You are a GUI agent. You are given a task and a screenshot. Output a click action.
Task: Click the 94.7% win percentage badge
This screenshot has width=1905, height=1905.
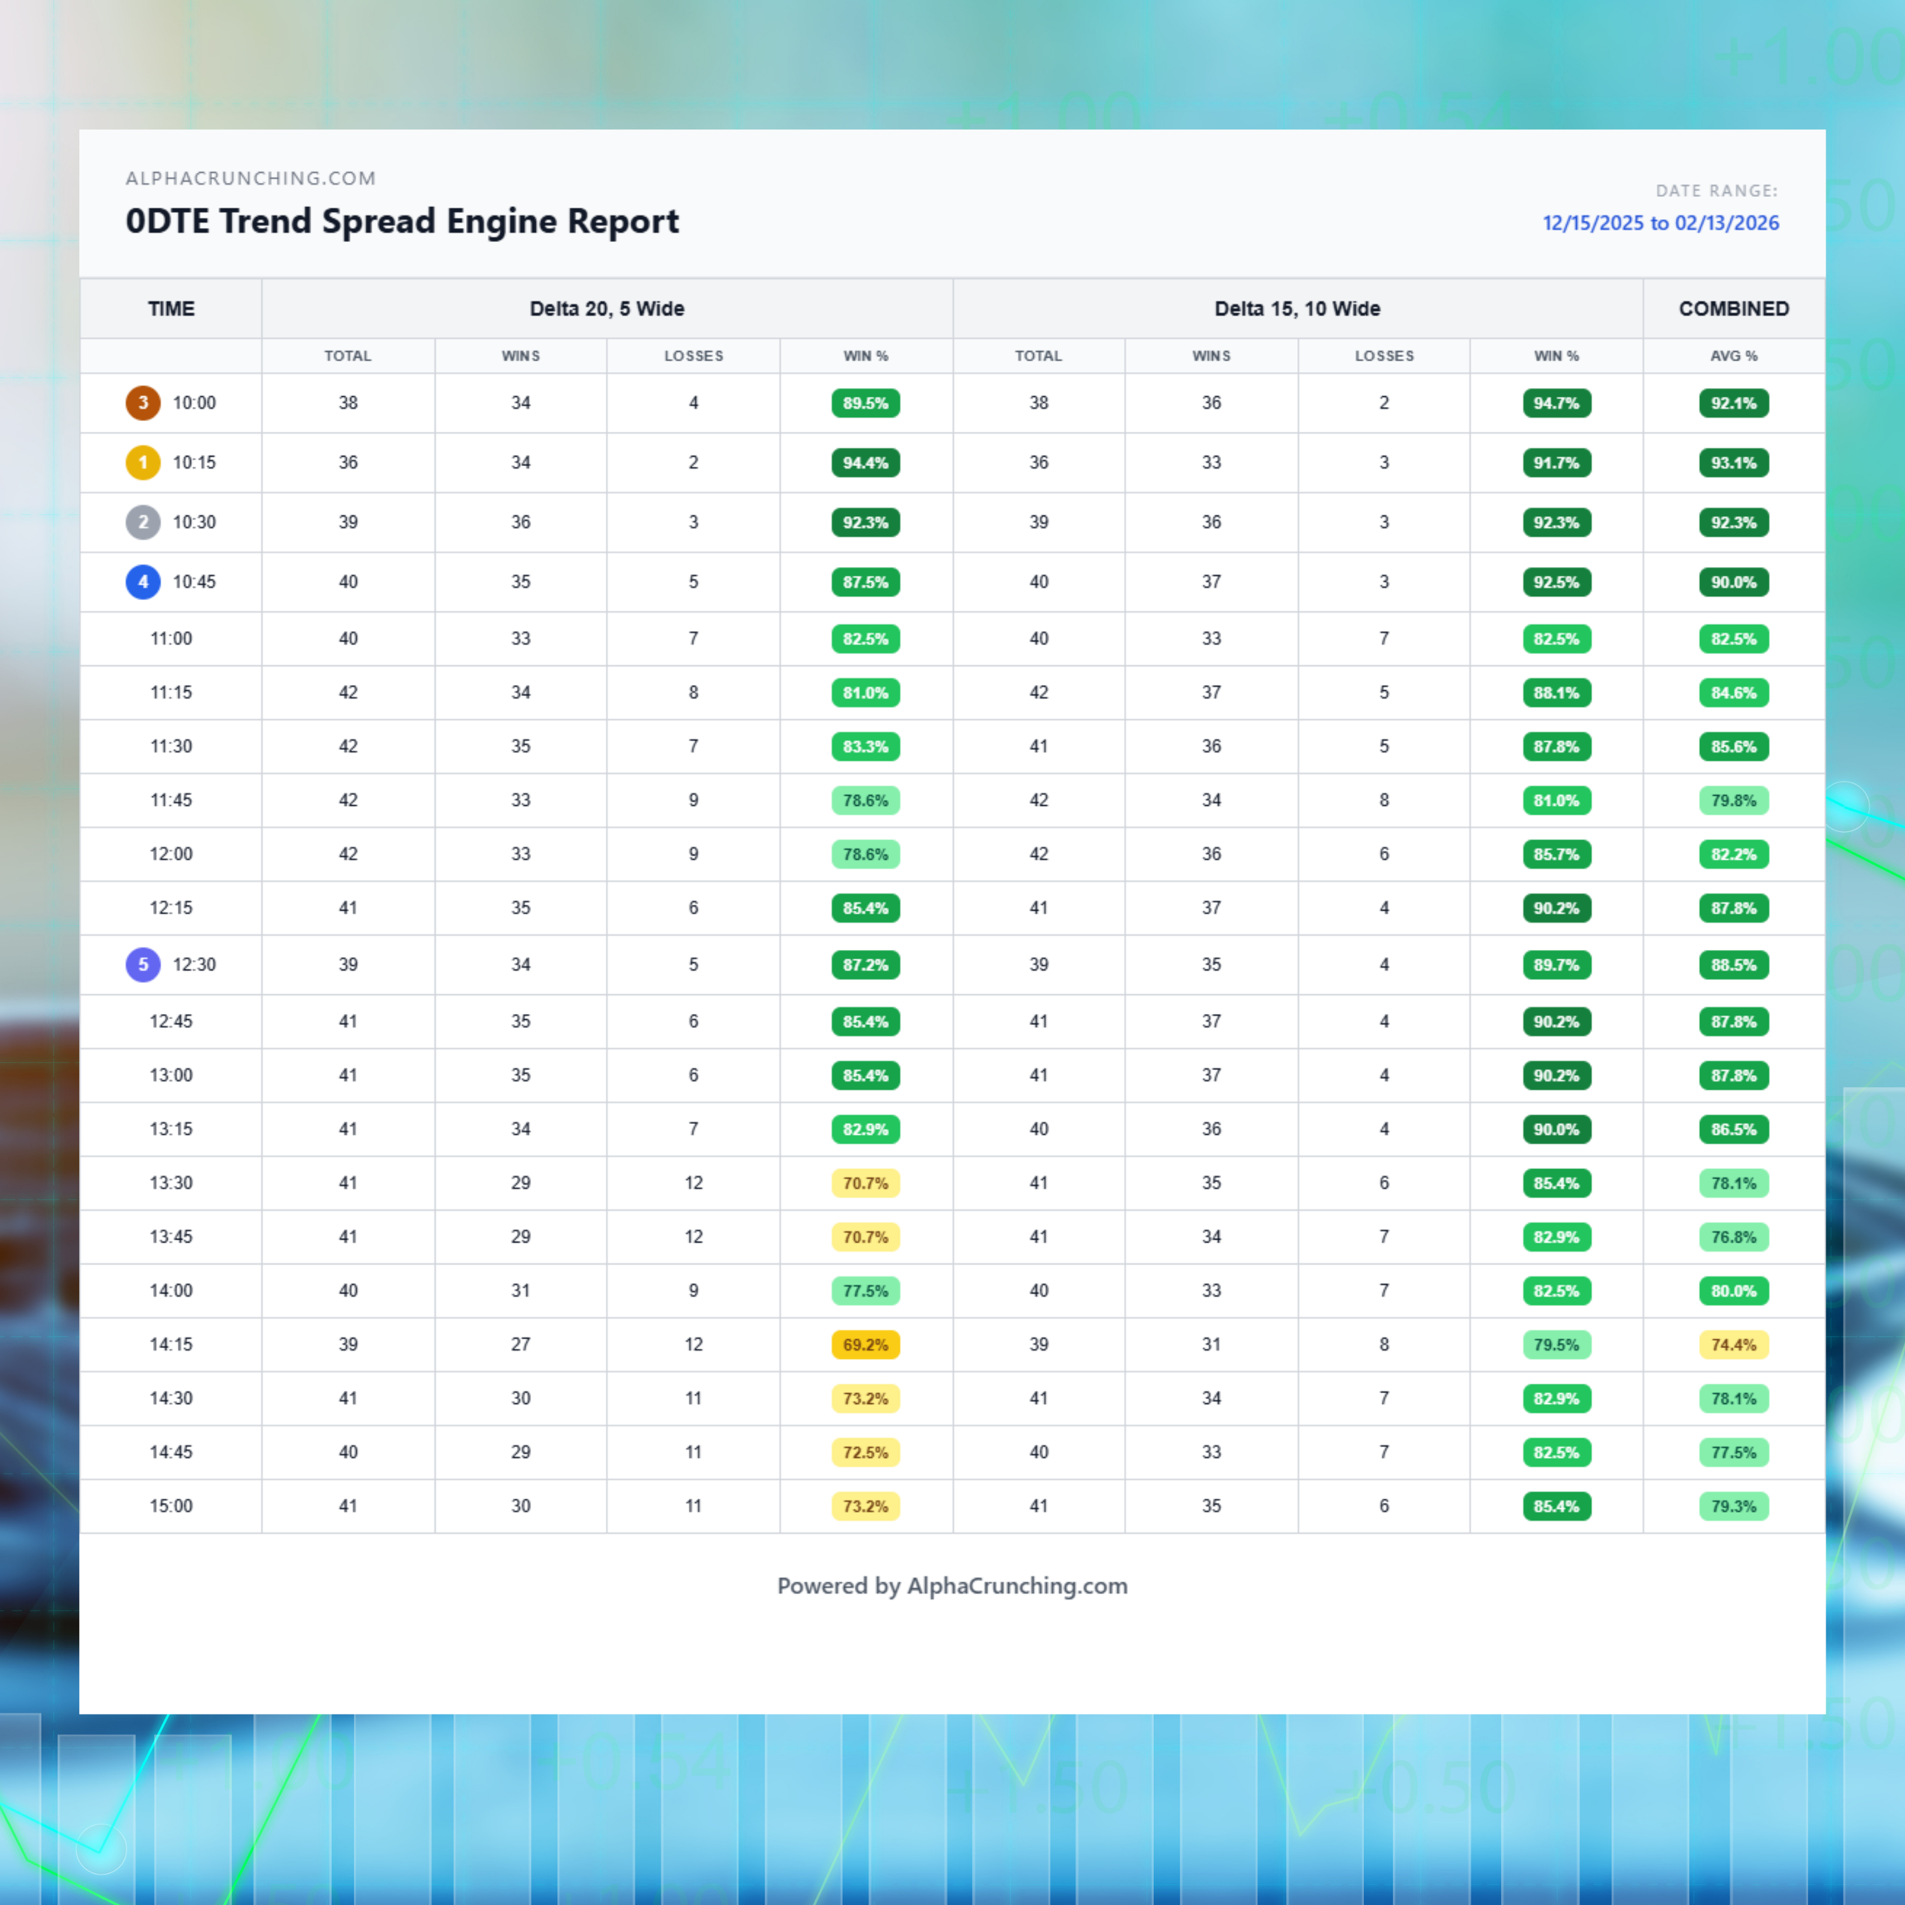pyautogui.click(x=1556, y=403)
